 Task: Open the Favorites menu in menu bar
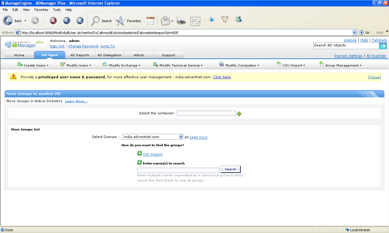tap(41, 10)
